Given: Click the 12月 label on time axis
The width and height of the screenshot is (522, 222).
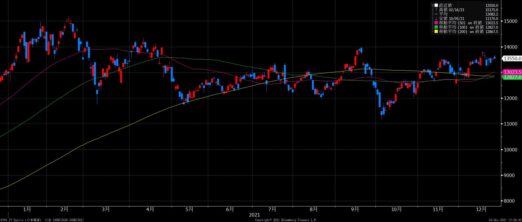Looking at the screenshot, I should click(481, 209).
